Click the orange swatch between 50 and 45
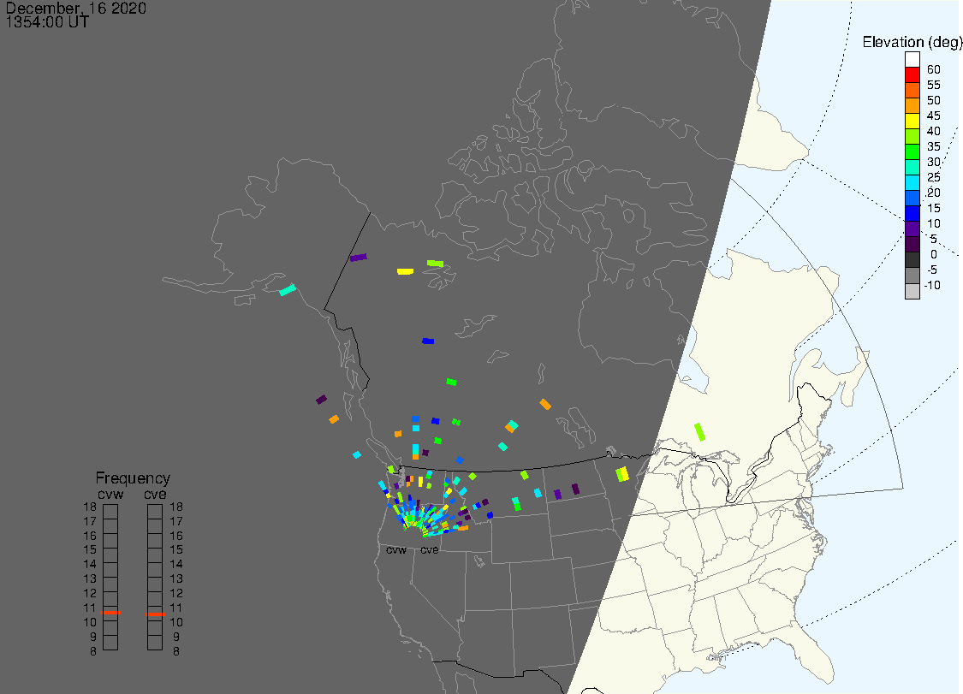963x694 pixels. pos(912,105)
